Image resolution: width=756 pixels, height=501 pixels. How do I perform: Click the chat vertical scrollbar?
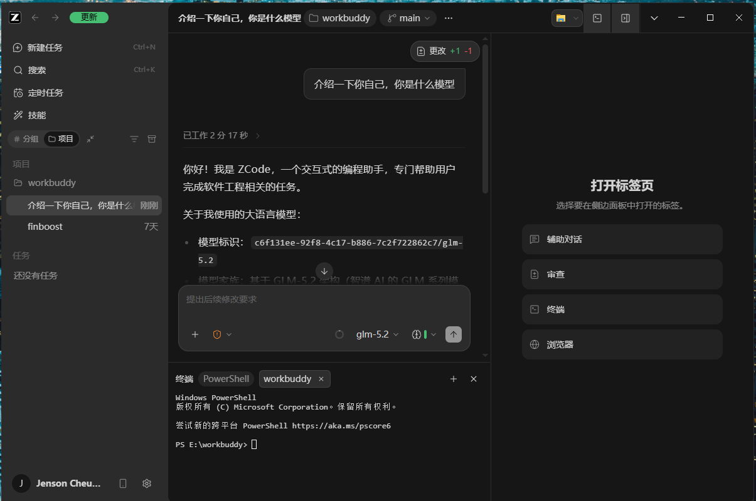485,119
